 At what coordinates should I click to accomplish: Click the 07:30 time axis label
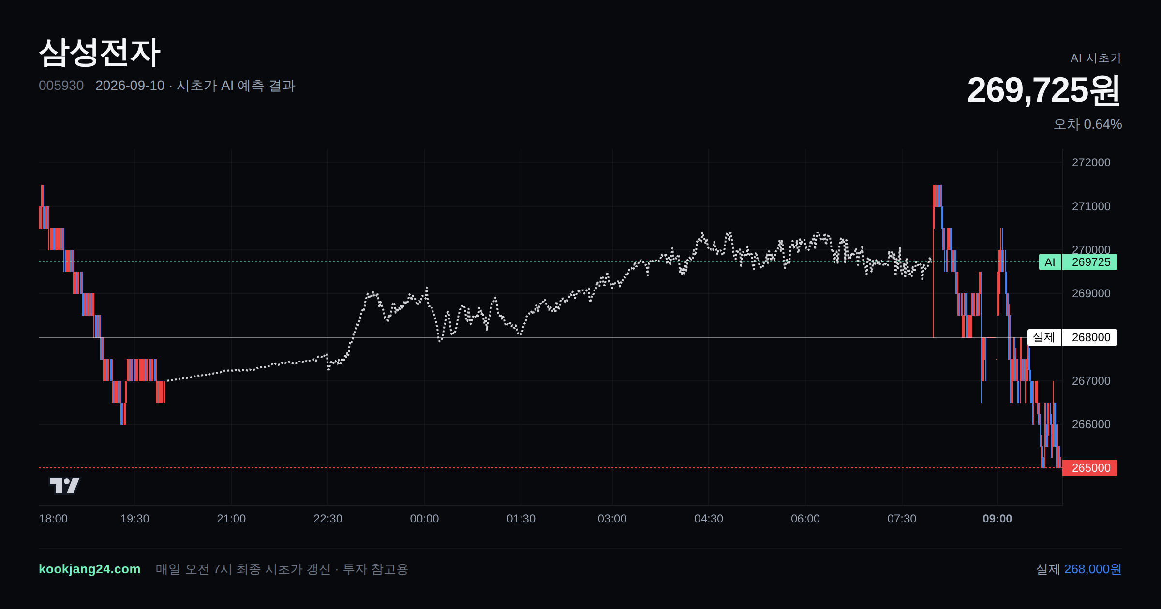902,519
